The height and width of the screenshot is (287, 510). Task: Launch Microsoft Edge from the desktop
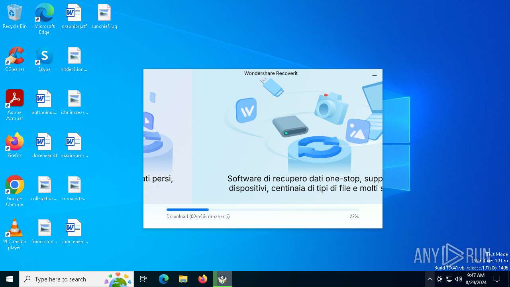[44, 19]
